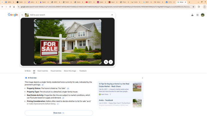This screenshot has width=207, height=116.
Task: Click the Feb 26, 2021 snippet text
Action: [114, 90]
